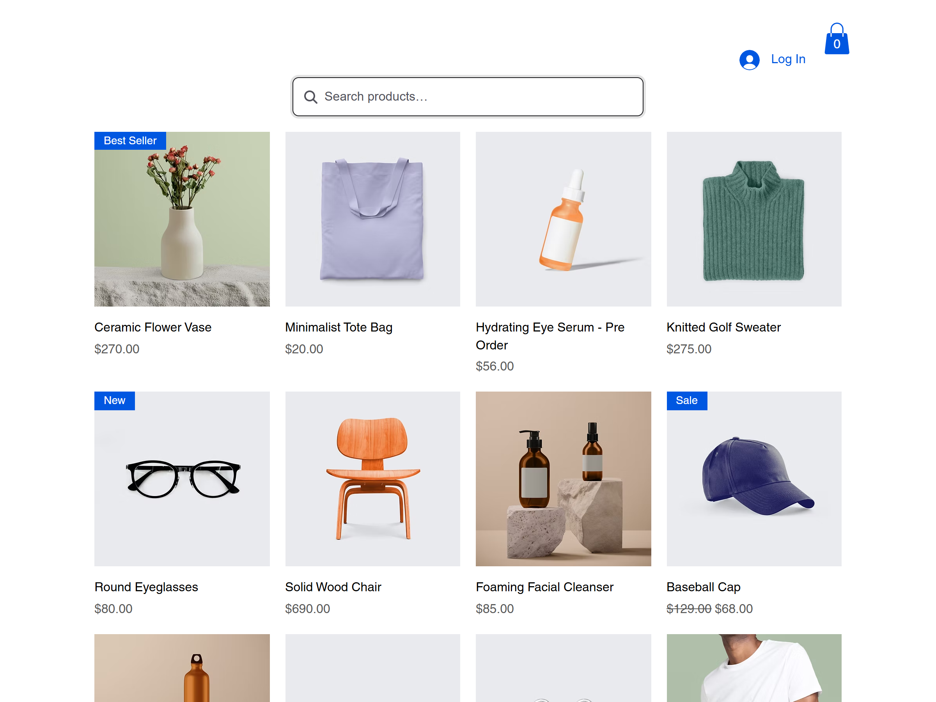Click the $690.00 price
This screenshot has width=936, height=702.
click(307, 609)
